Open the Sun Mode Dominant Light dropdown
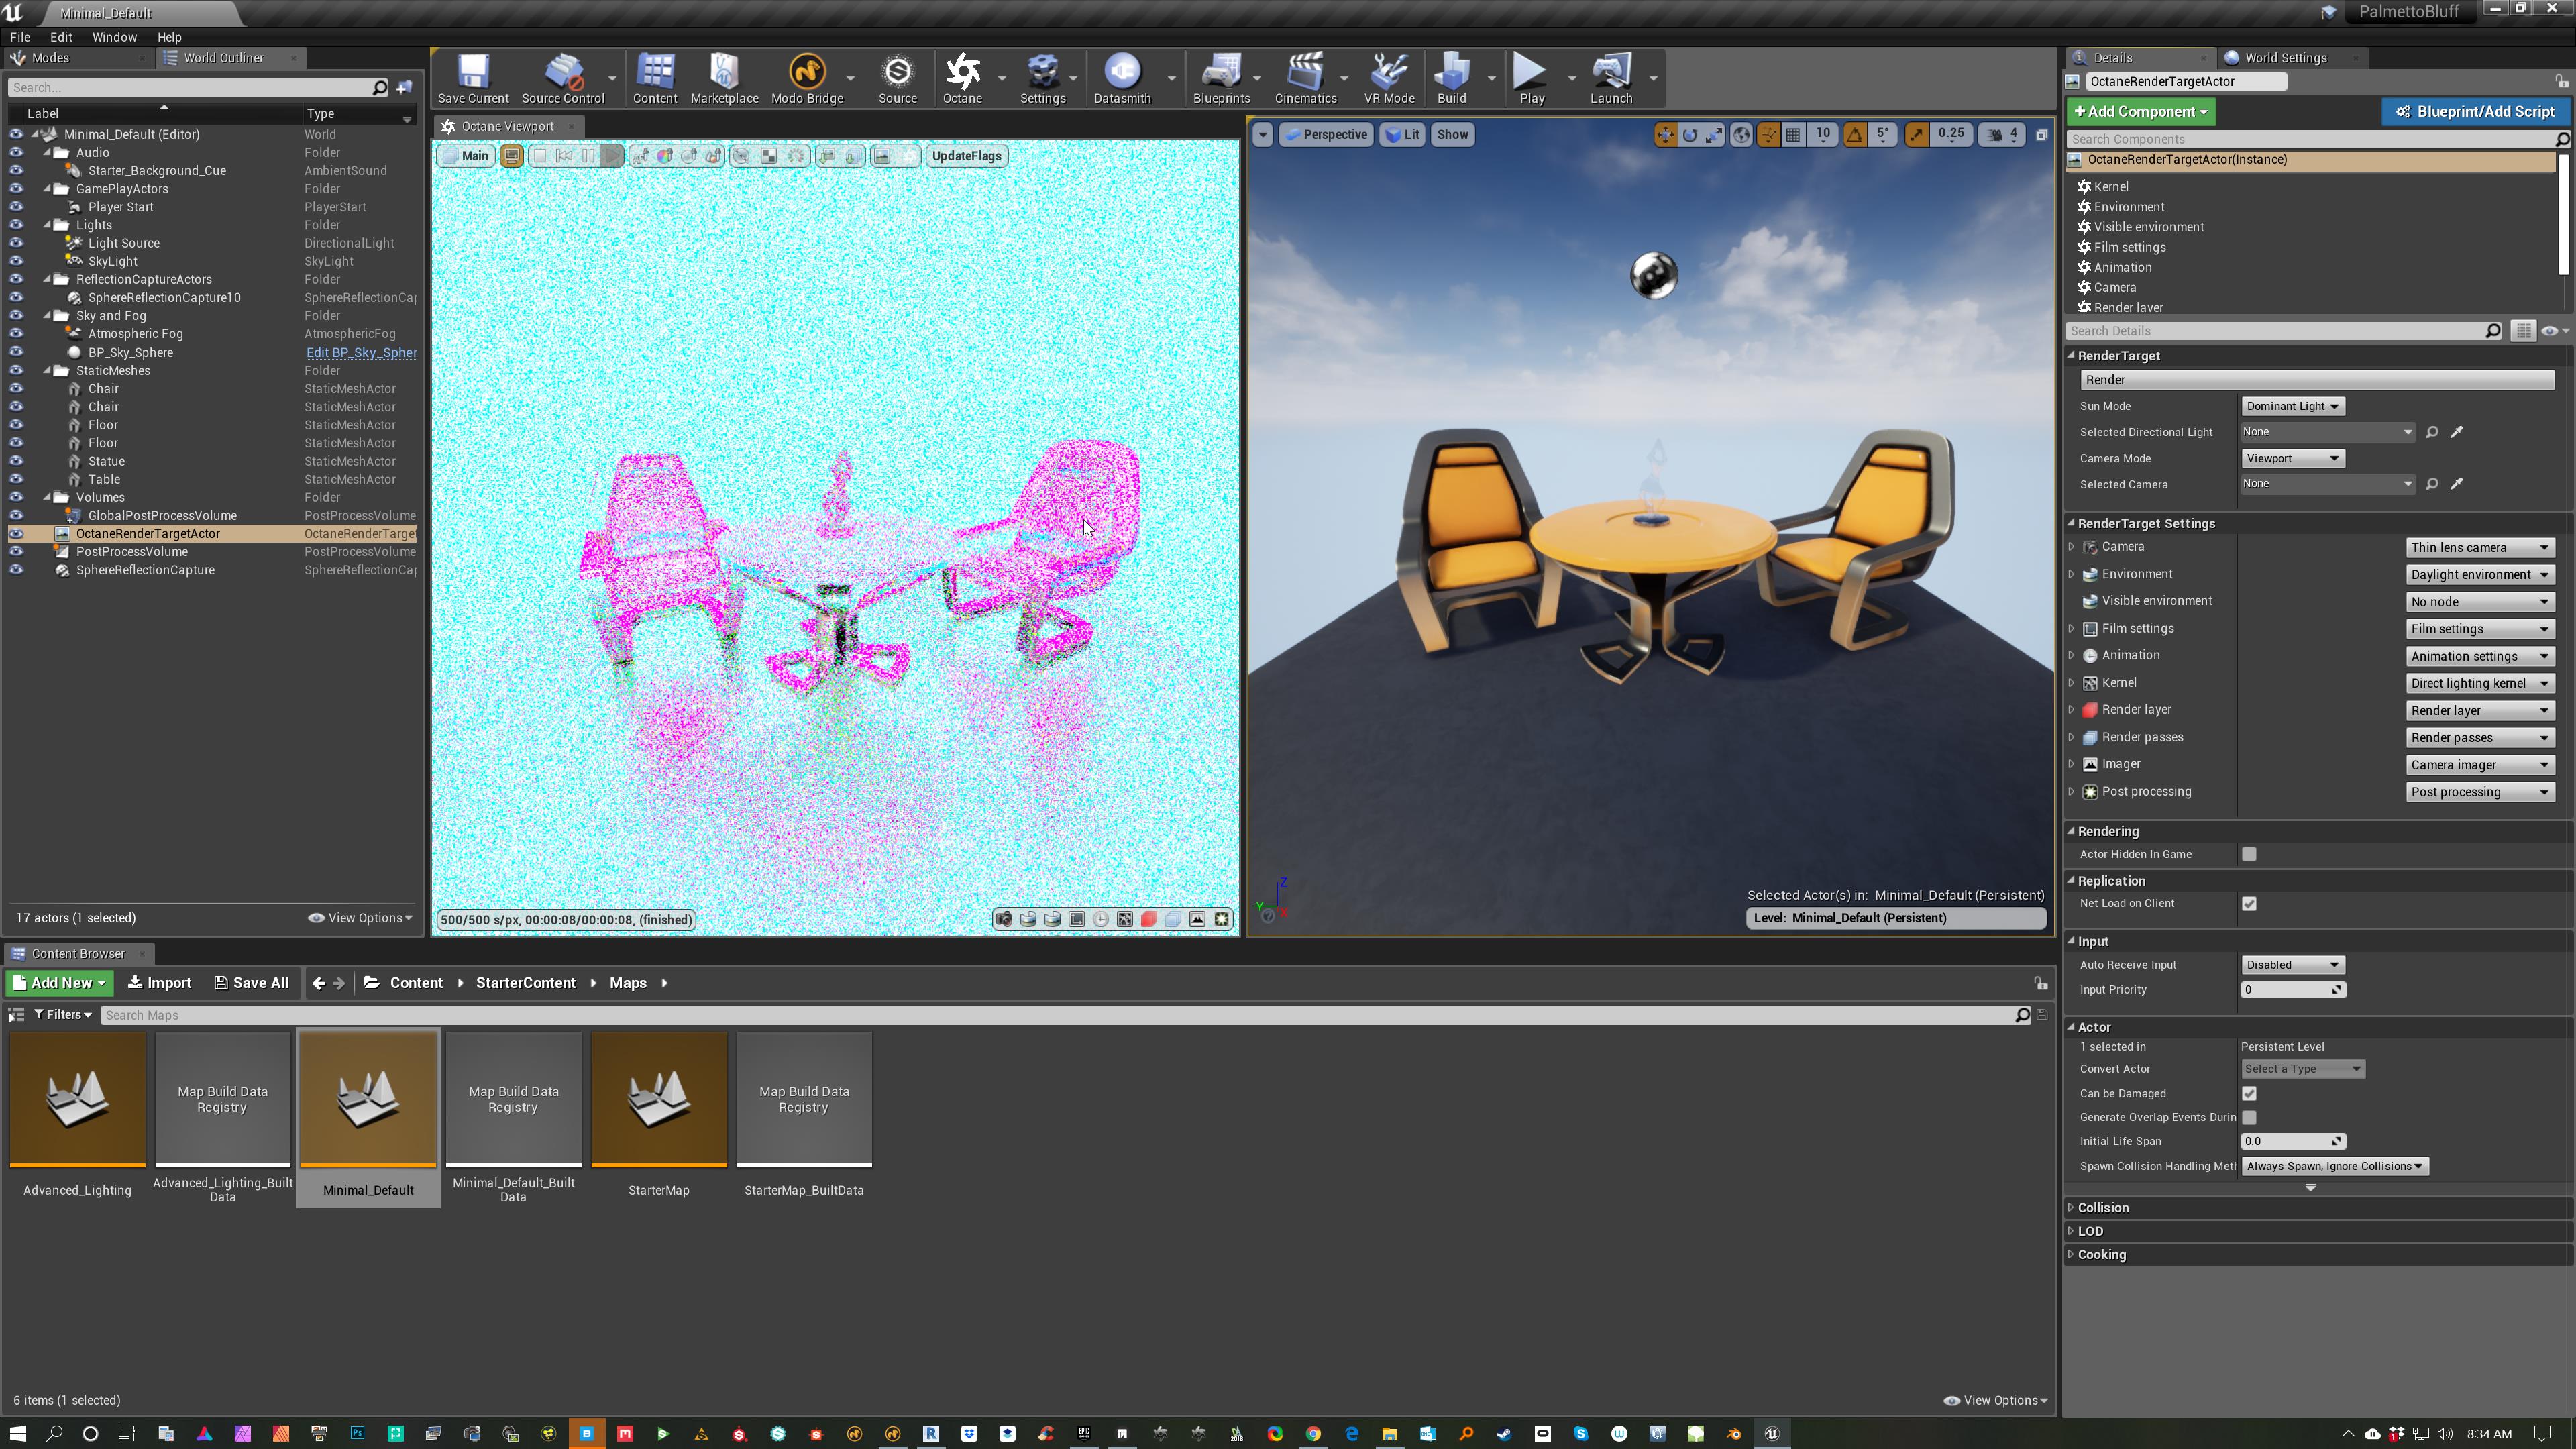The width and height of the screenshot is (2576, 1449). click(2292, 406)
